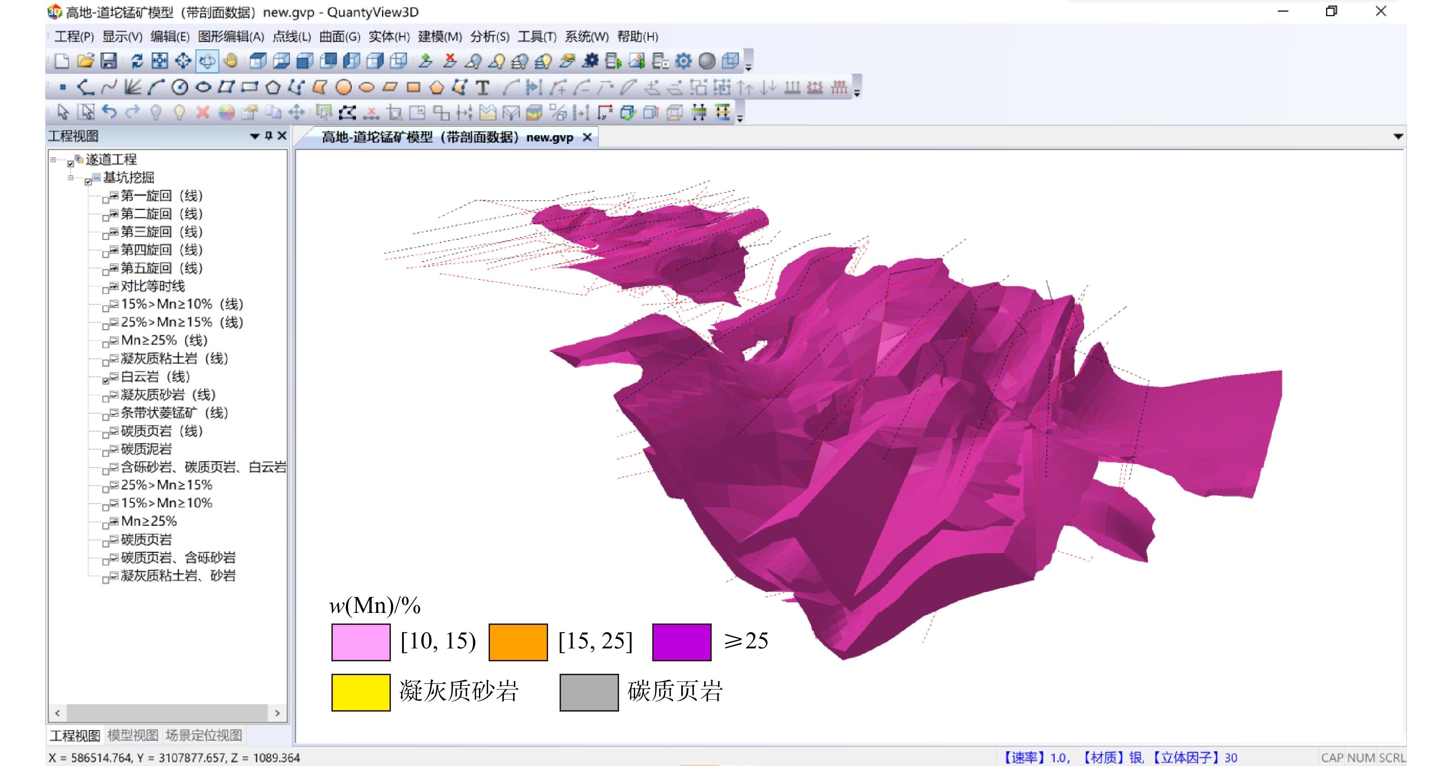Enable the 碳质泥岩 layer checkbox
The height and width of the screenshot is (766, 1452).
[x=106, y=453]
